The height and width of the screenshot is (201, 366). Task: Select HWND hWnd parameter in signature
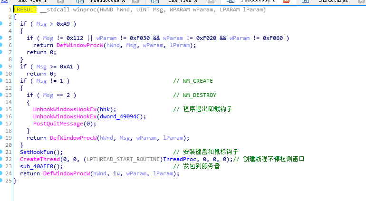(115, 10)
